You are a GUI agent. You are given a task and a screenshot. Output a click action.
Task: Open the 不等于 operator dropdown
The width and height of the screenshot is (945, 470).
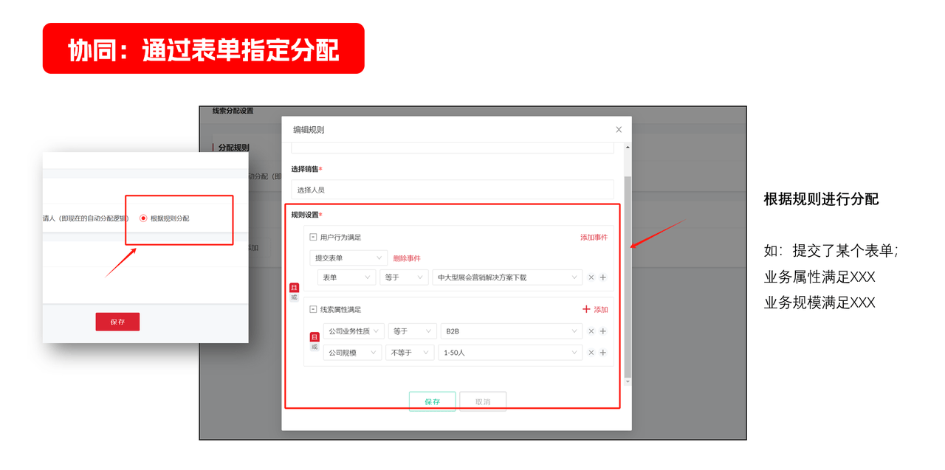[410, 353]
